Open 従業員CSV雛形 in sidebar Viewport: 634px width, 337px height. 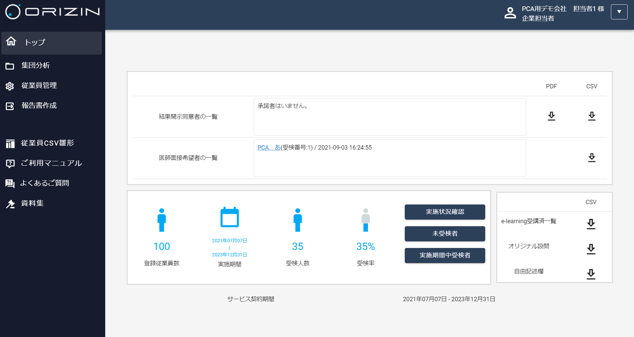(x=47, y=143)
